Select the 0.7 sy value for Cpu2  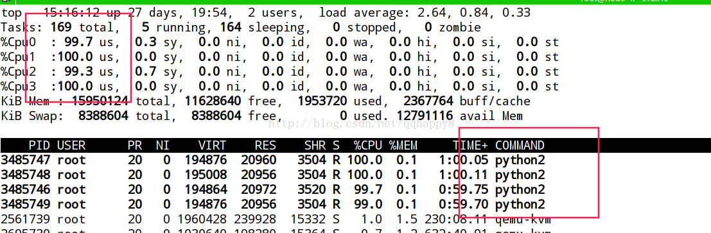click(x=157, y=72)
